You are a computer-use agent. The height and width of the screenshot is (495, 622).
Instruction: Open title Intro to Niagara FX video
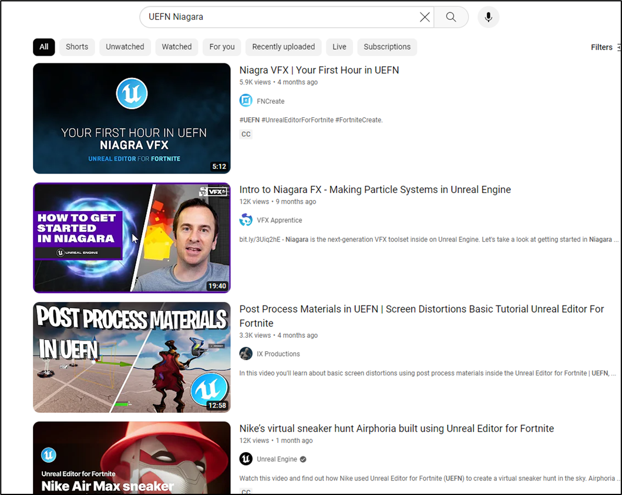tap(375, 189)
